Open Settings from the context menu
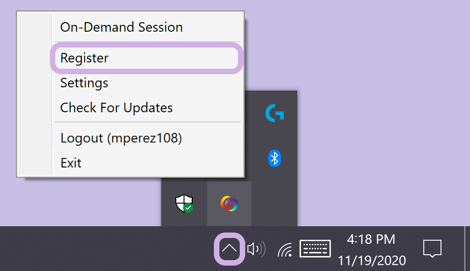The image size is (470, 271). [84, 83]
